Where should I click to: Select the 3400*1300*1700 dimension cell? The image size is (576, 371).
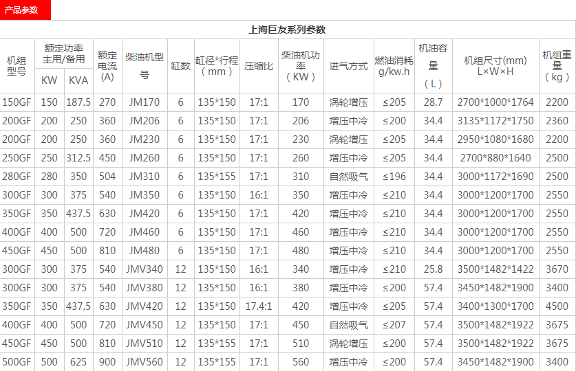495,306
